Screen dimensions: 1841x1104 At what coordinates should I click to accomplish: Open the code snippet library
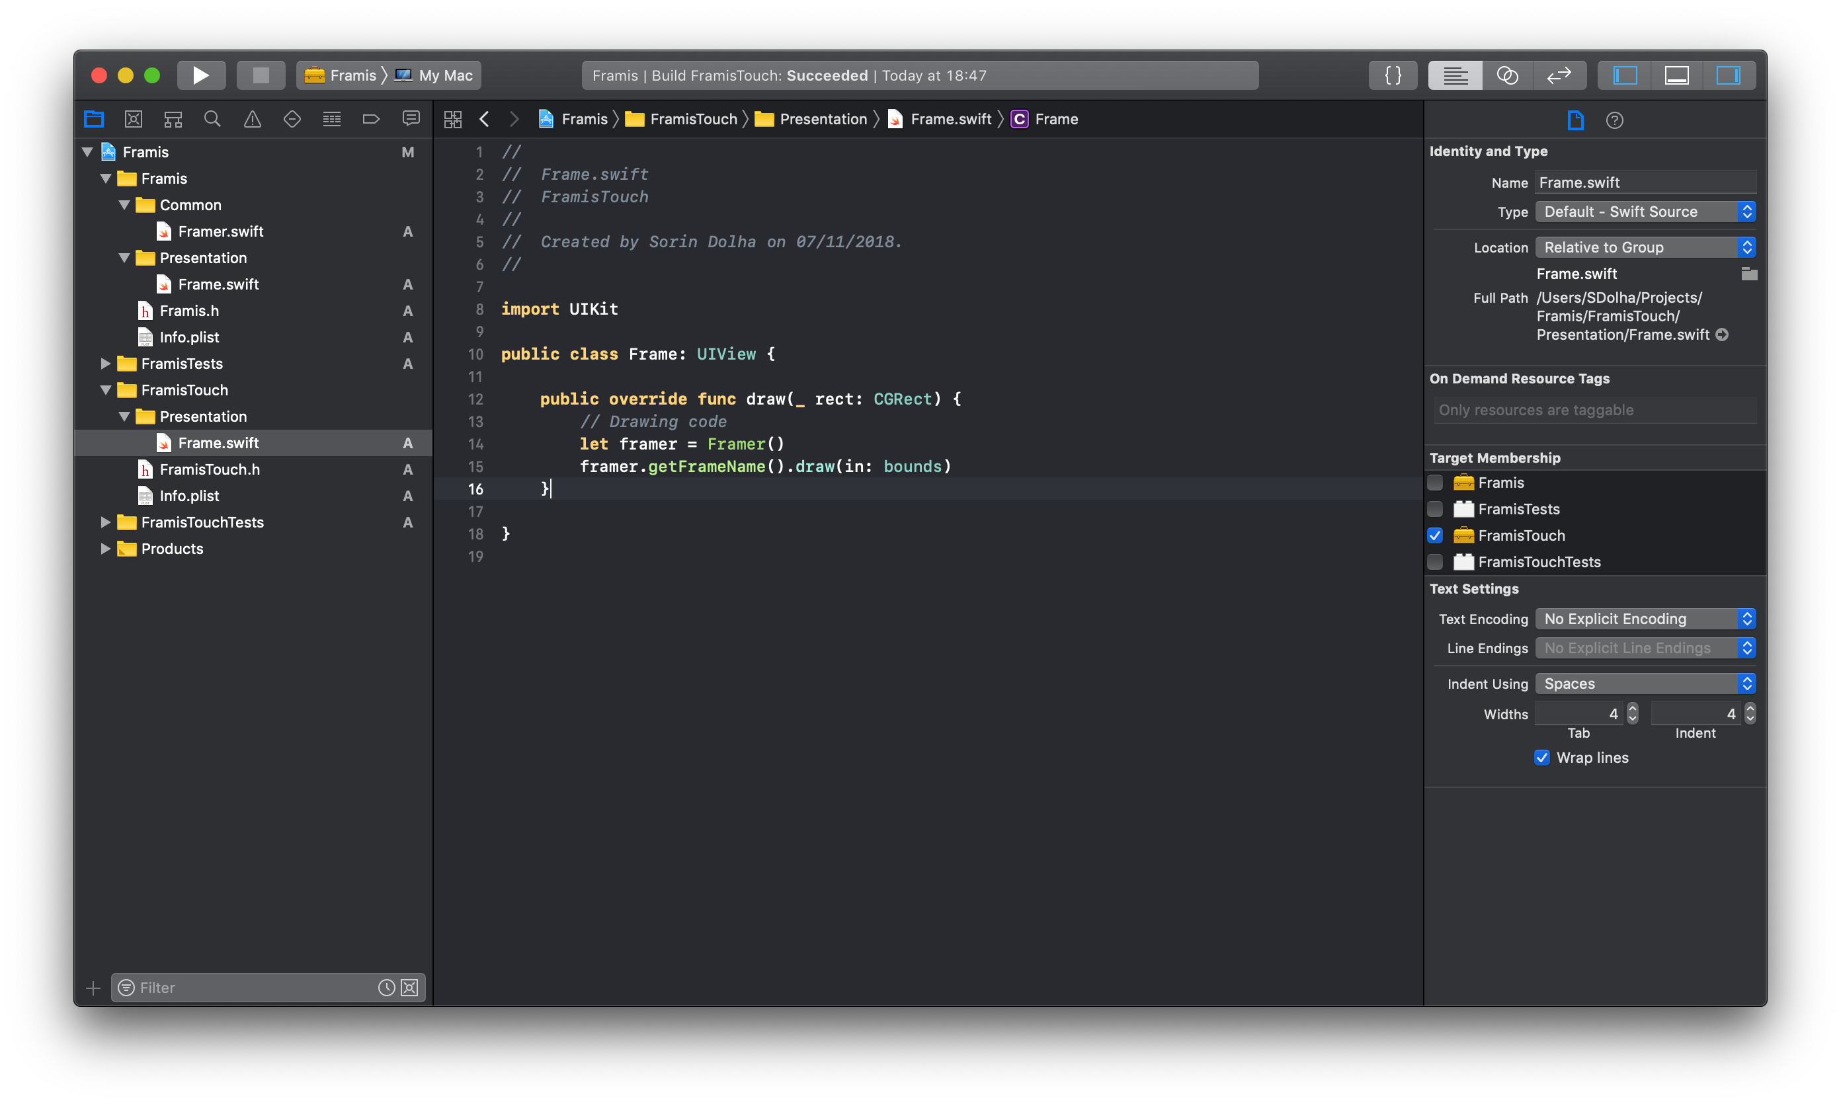point(1392,75)
